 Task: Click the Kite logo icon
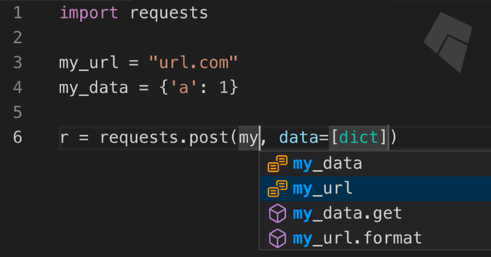point(448,41)
